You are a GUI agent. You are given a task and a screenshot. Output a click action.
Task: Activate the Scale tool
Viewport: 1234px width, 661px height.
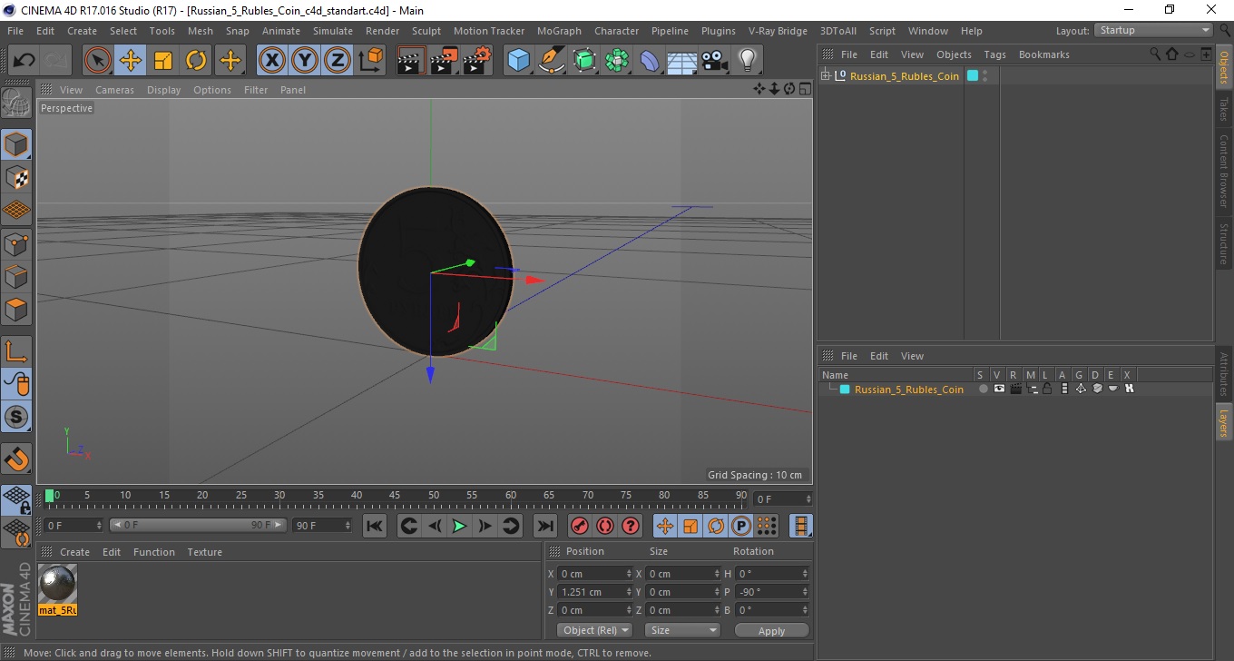point(163,61)
